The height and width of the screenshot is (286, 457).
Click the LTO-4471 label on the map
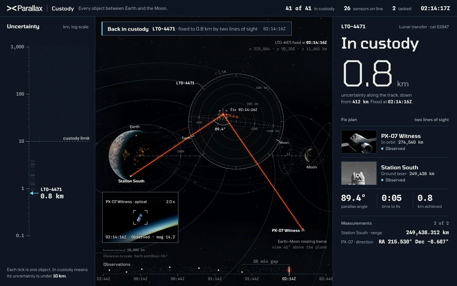click(x=185, y=83)
